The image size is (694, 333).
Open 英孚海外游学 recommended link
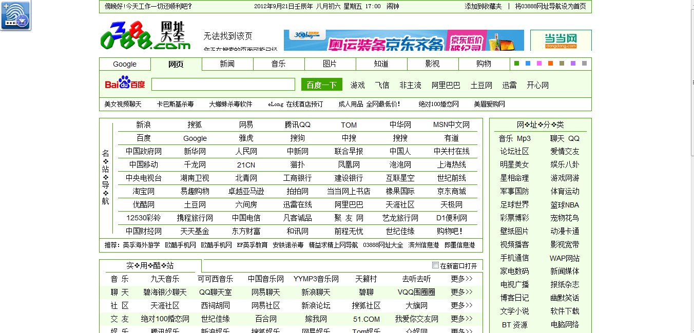[142, 245]
